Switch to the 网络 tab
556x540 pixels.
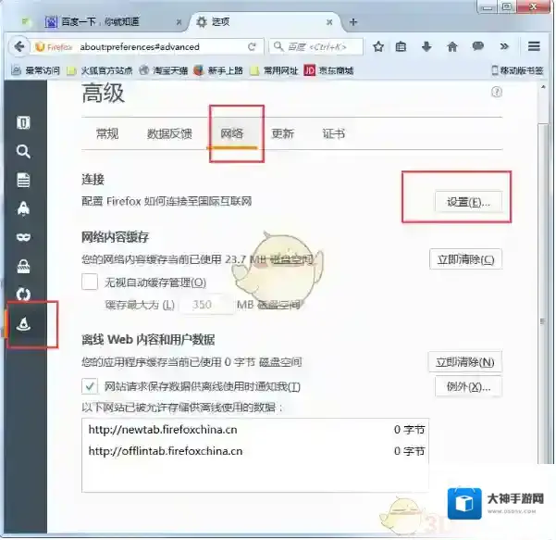pos(232,134)
